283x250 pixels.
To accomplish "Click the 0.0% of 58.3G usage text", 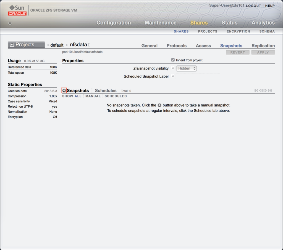I will click(34, 61).
